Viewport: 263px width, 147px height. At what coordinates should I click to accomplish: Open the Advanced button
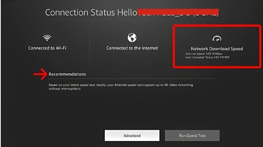click(132, 135)
